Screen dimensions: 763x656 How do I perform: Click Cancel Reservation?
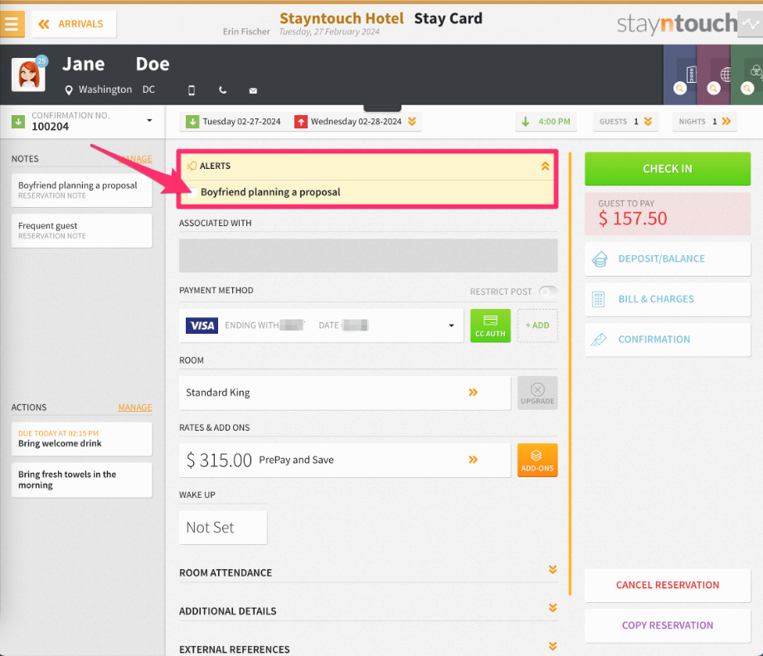[x=668, y=585]
